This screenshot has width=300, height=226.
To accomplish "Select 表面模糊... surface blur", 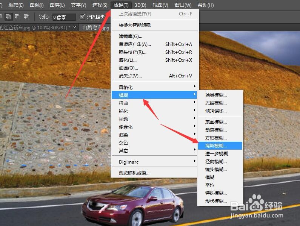I will [x=220, y=122].
